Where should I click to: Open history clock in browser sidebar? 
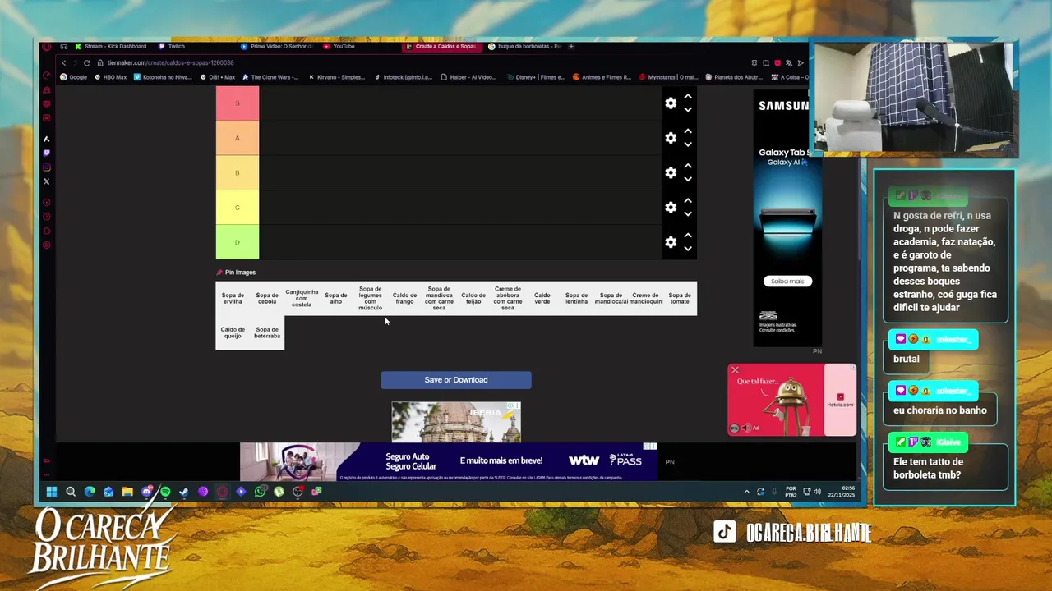tap(46, 217)
